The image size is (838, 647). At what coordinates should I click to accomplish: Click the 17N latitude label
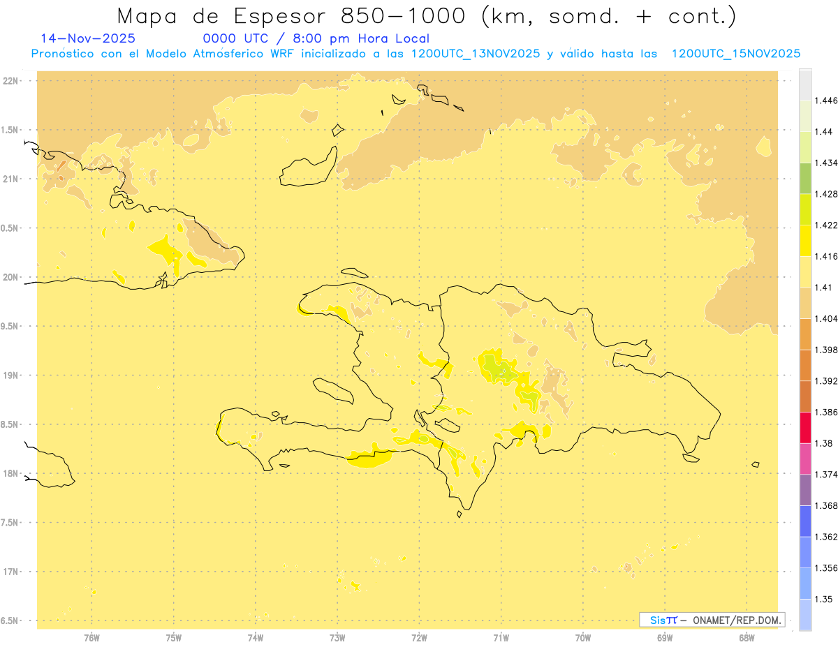(12, 572)
